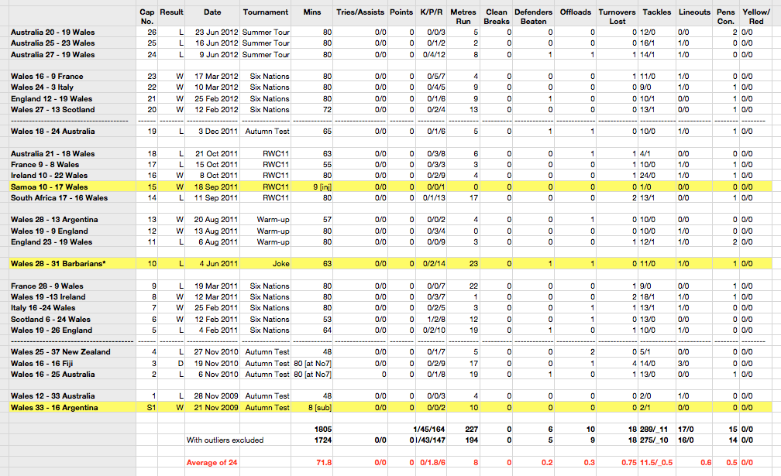The width and height of the screenshot is (781, 476).
Task: Select the 'Tournament' column header
Action: click(266, 12)
